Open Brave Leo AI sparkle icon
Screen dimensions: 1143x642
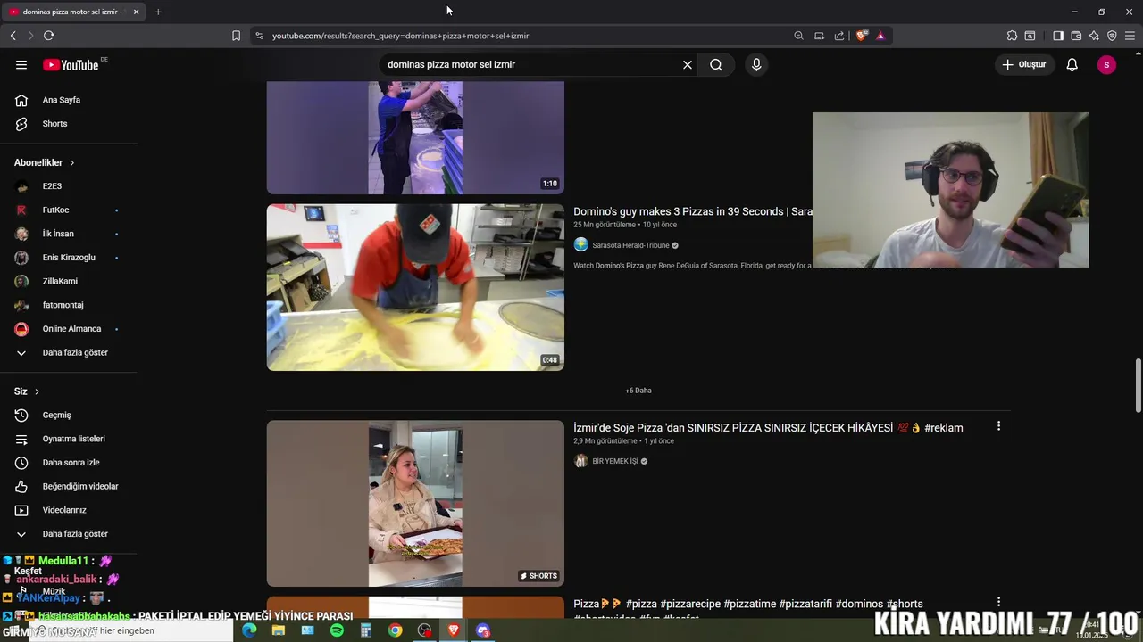(1094, 36)
